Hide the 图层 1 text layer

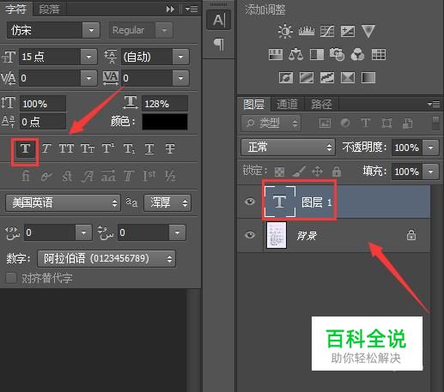point(250,202)
